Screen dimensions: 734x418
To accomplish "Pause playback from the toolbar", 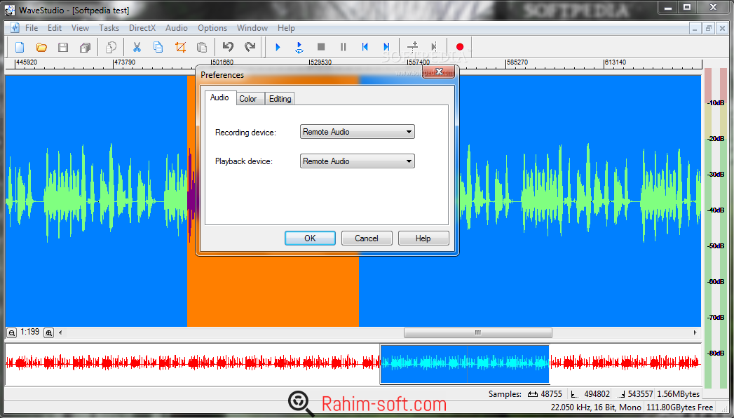I will [343, 47].
